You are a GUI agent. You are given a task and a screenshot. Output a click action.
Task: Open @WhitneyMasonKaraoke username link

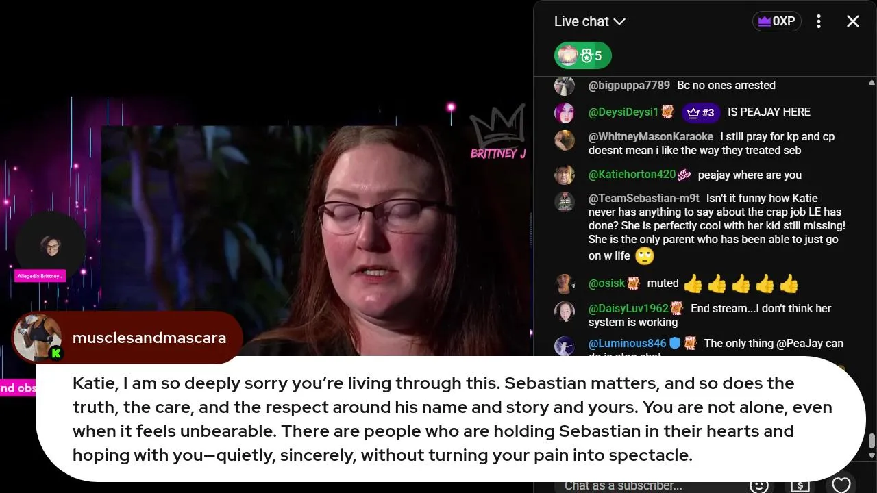[650, 136]
